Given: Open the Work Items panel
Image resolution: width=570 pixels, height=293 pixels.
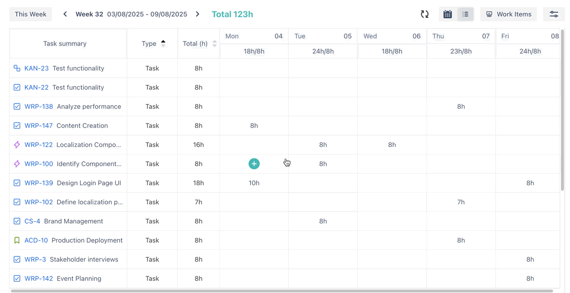Looking at the screenshot, I should tap(508, 14).
